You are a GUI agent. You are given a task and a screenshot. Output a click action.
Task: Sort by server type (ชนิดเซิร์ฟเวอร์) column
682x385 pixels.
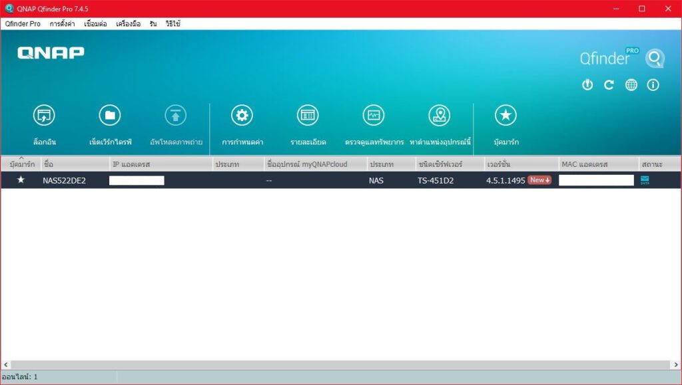click(x=450, y=164)
